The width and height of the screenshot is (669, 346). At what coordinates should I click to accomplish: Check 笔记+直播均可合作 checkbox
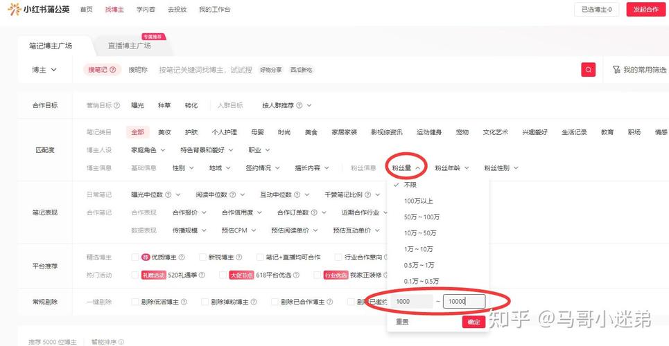tap(260, 257)
